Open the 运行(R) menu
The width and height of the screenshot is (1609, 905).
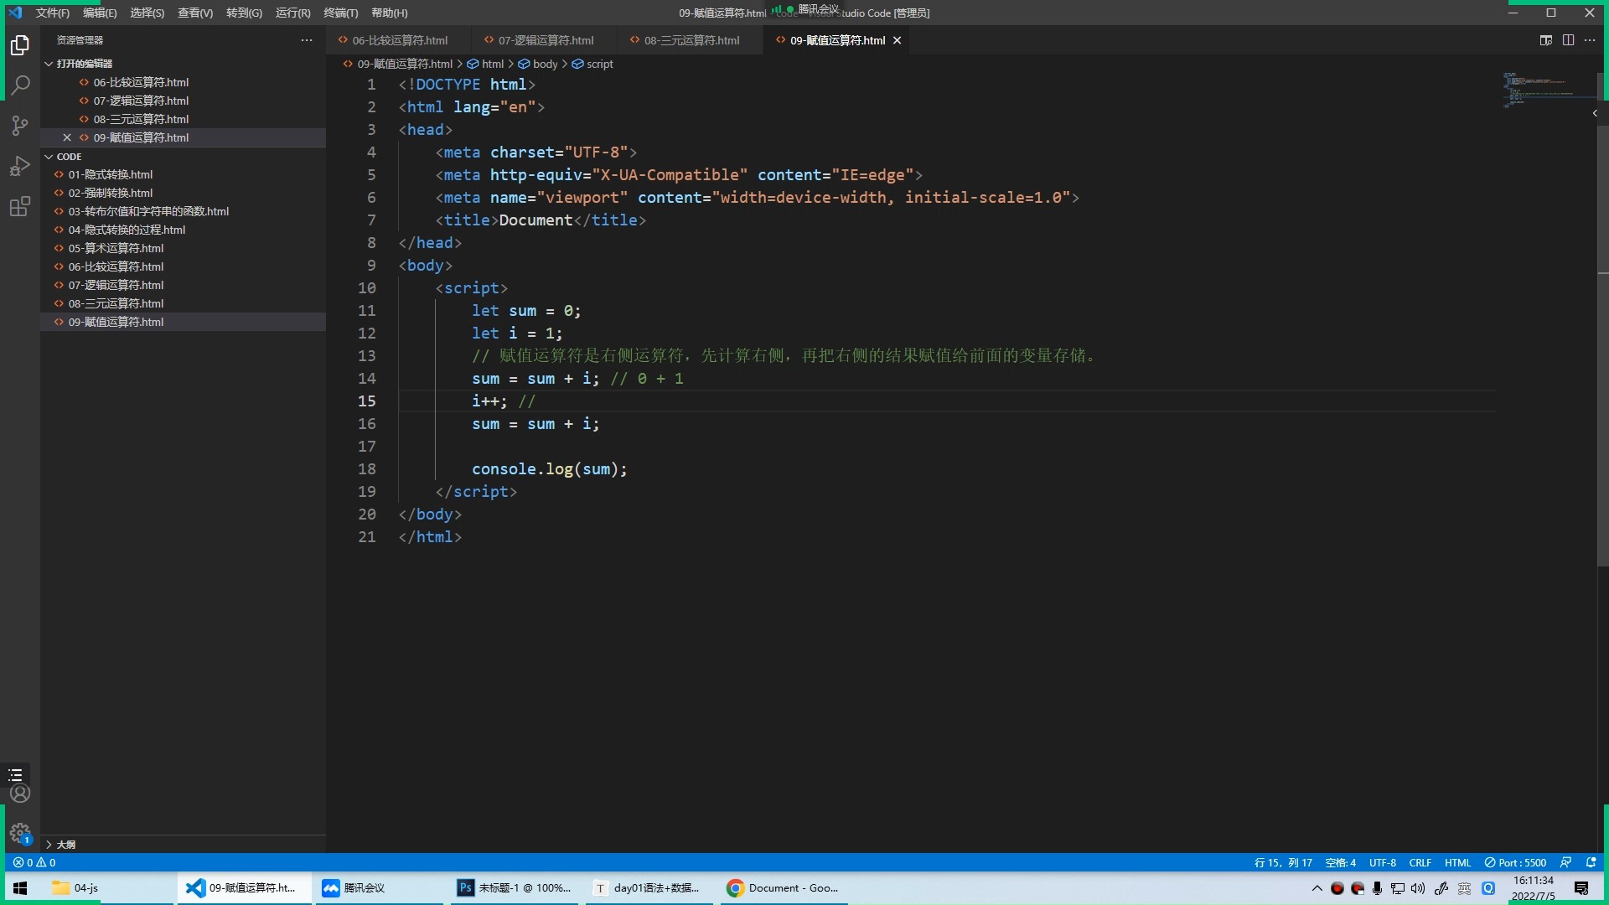pyautogui.click(x=292, y=13)
